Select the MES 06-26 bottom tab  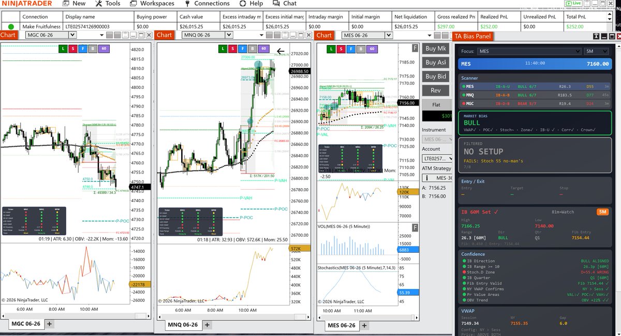coord(342,325)
